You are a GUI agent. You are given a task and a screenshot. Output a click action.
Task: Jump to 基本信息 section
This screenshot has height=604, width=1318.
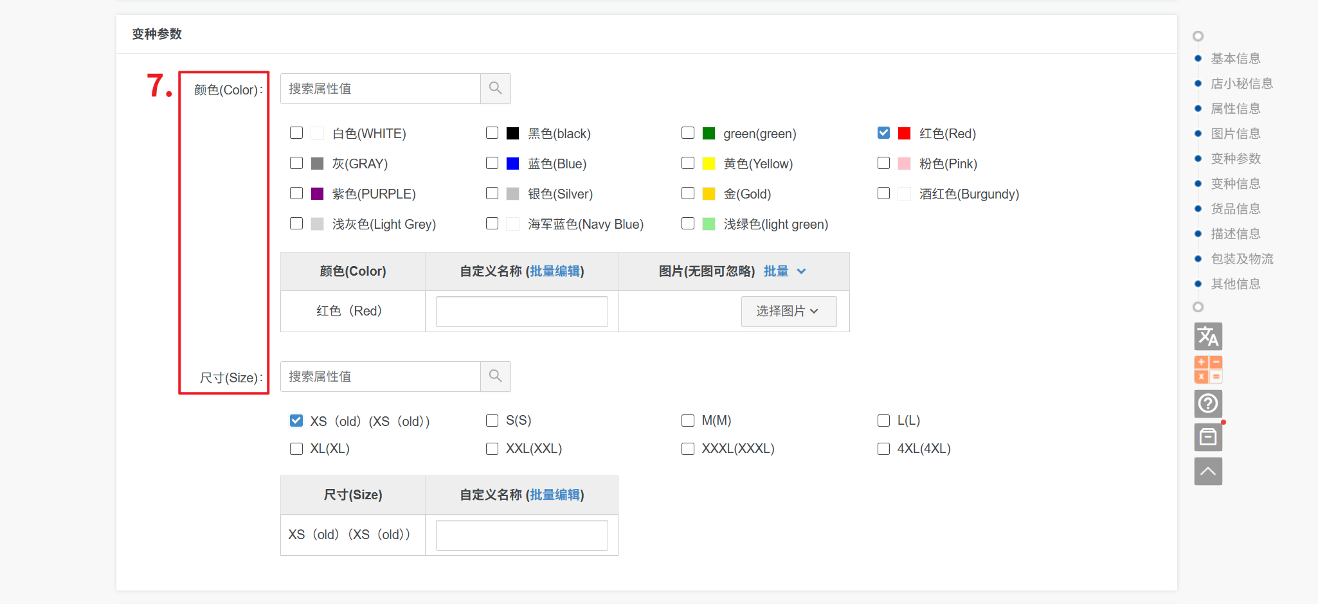1235,58
